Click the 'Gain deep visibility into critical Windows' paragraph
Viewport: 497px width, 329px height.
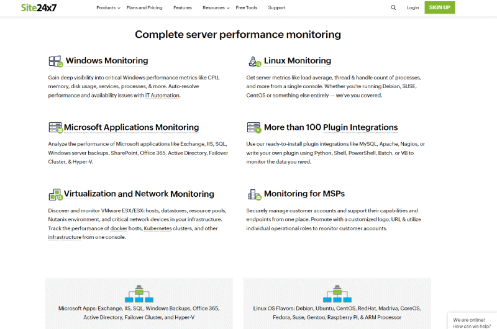point(134,86)
